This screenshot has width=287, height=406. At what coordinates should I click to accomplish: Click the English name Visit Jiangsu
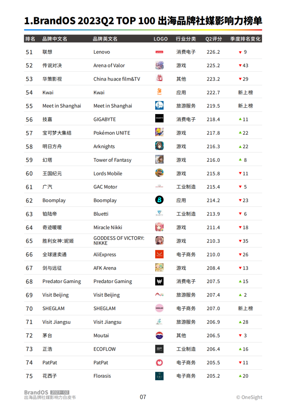(x=108, y=322)
